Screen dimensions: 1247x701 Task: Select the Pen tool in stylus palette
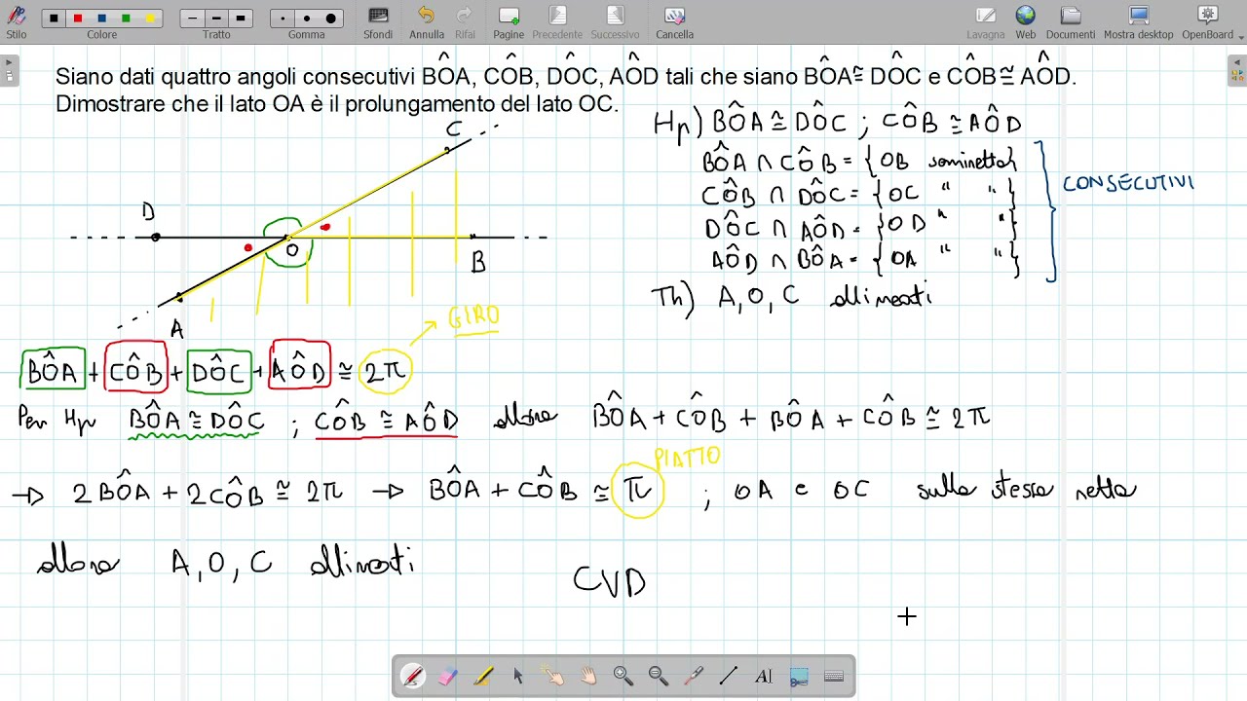pyautogui.click(x=413, y=676)
